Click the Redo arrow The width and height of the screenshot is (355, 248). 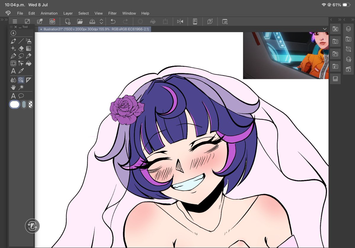[x=125, y=22]
